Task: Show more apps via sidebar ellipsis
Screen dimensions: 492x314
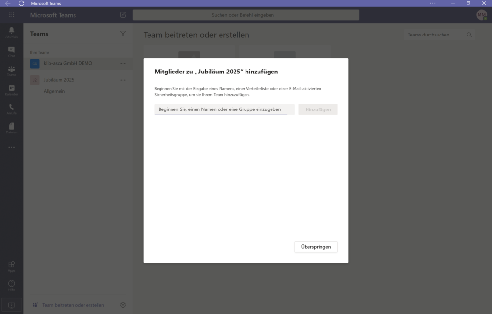Action: (x=12, y=147)
